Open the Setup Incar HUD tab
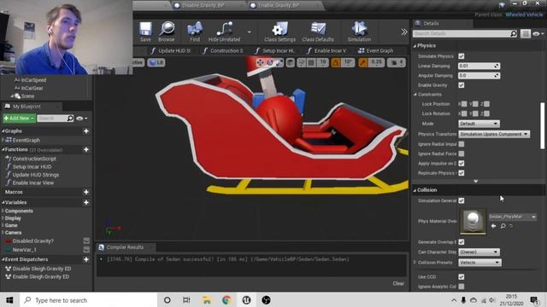 (x=275, y=51)
